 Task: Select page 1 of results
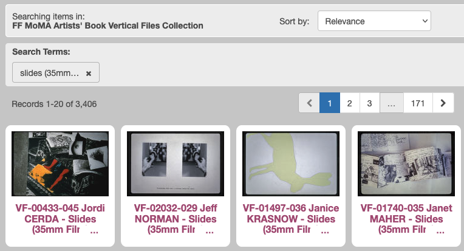coord(330,103)
